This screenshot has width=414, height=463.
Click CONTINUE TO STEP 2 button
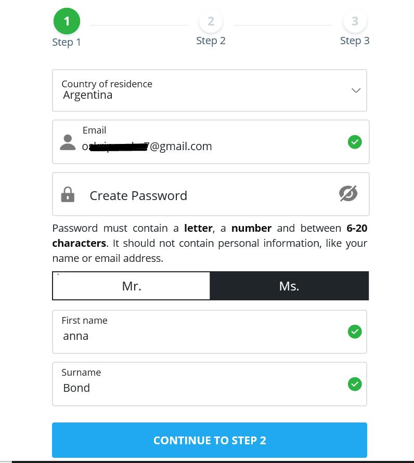point(210,440)
